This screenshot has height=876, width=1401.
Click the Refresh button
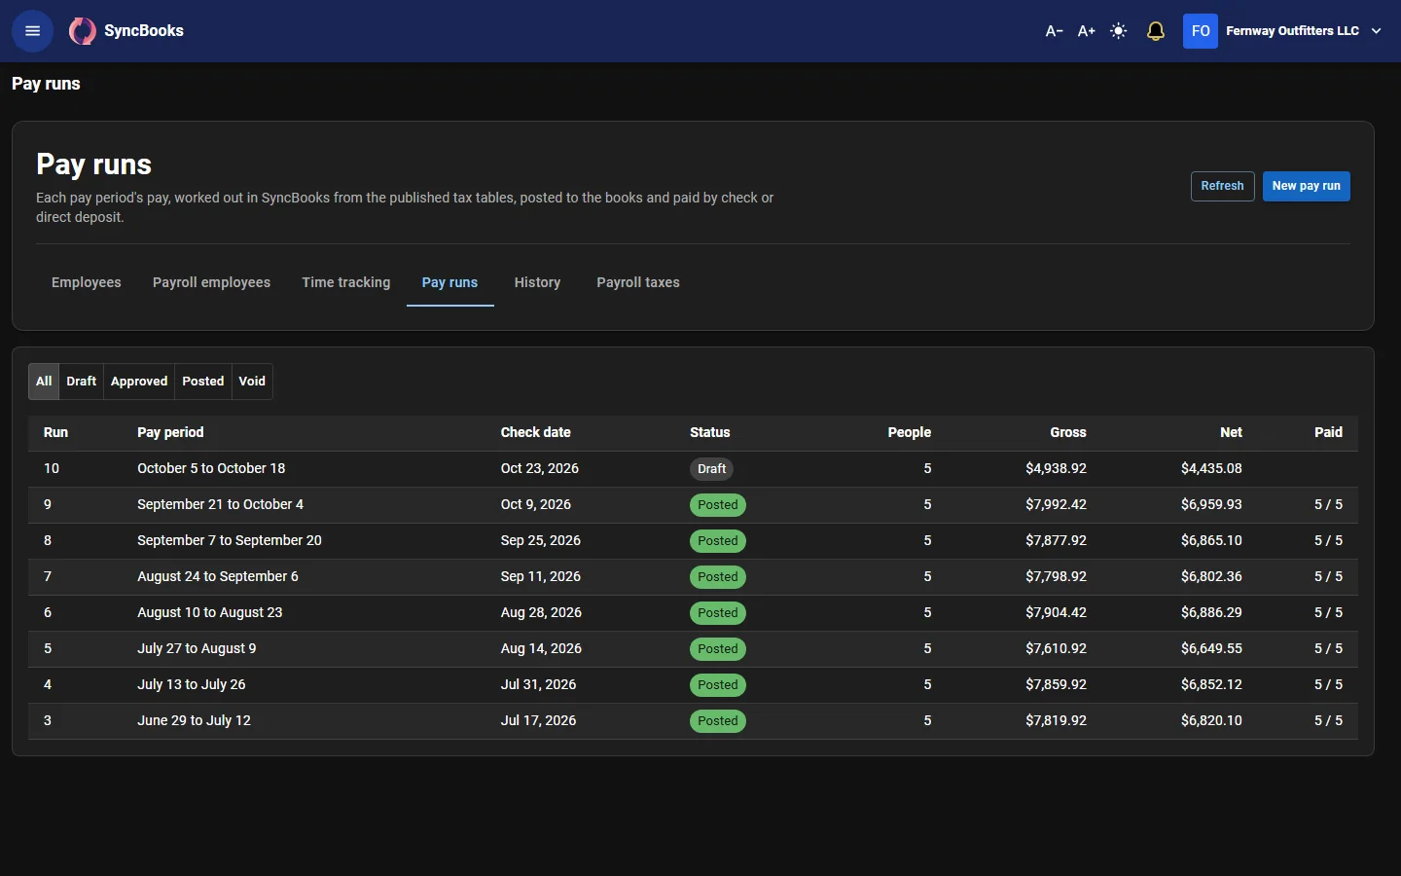click(1223, 186)
